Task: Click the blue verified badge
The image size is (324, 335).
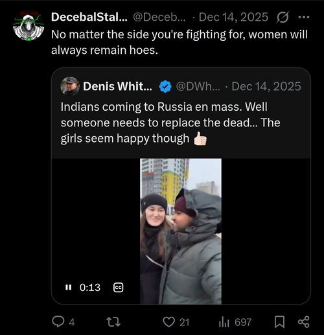Action: pos(165,86)
